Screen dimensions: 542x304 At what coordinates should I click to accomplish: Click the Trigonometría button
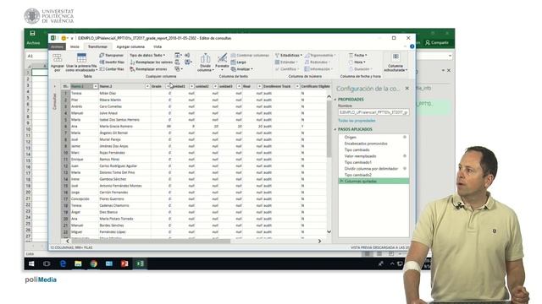coord(320,55)
